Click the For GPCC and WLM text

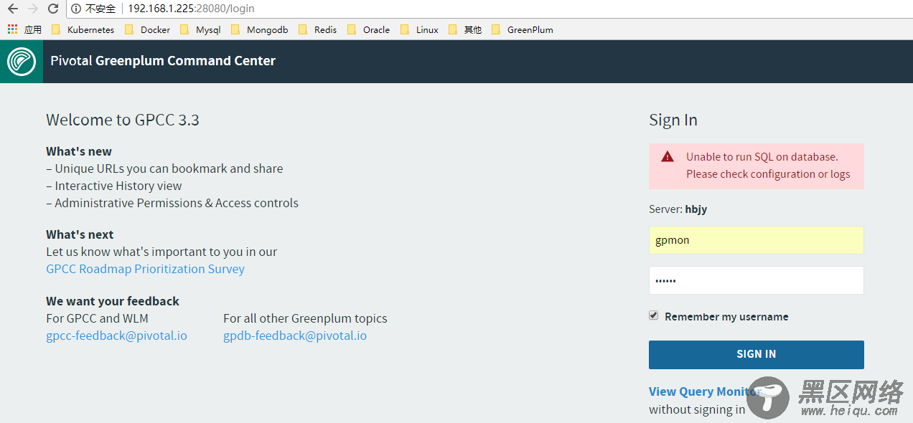(x=98, y=318)
